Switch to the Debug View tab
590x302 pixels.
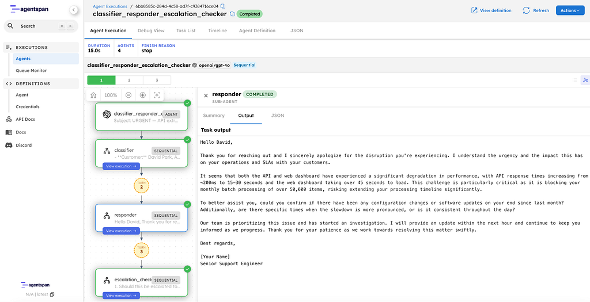point(151,30)
